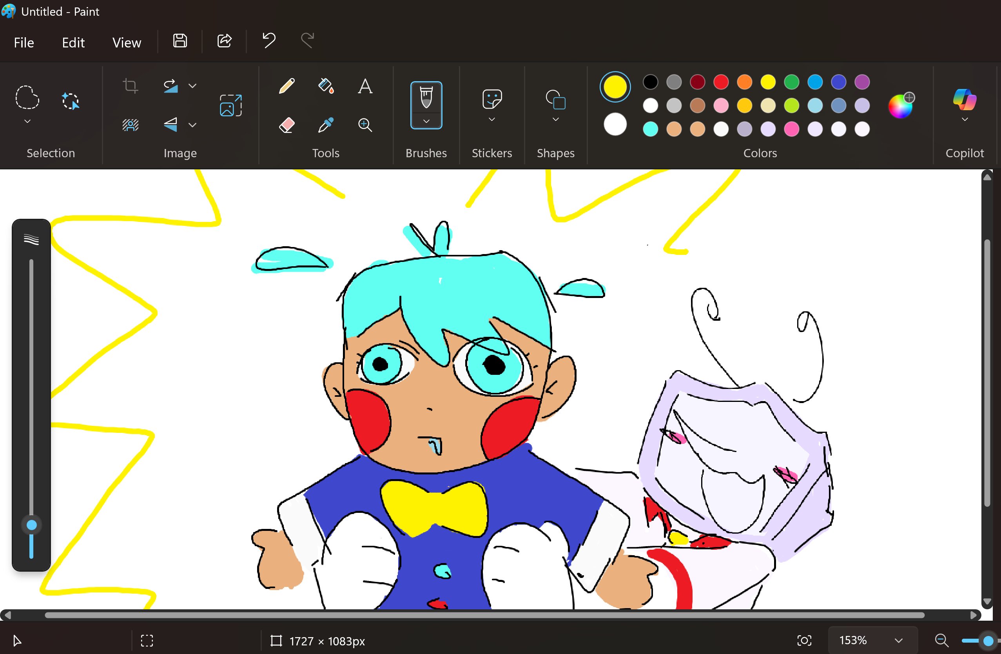Expand the Brushes type chevron
This screenshot has height=654, width=1001.
(426, 121)
